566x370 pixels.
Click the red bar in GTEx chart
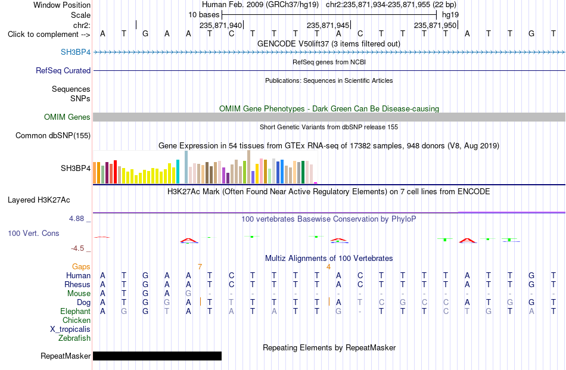116,172
